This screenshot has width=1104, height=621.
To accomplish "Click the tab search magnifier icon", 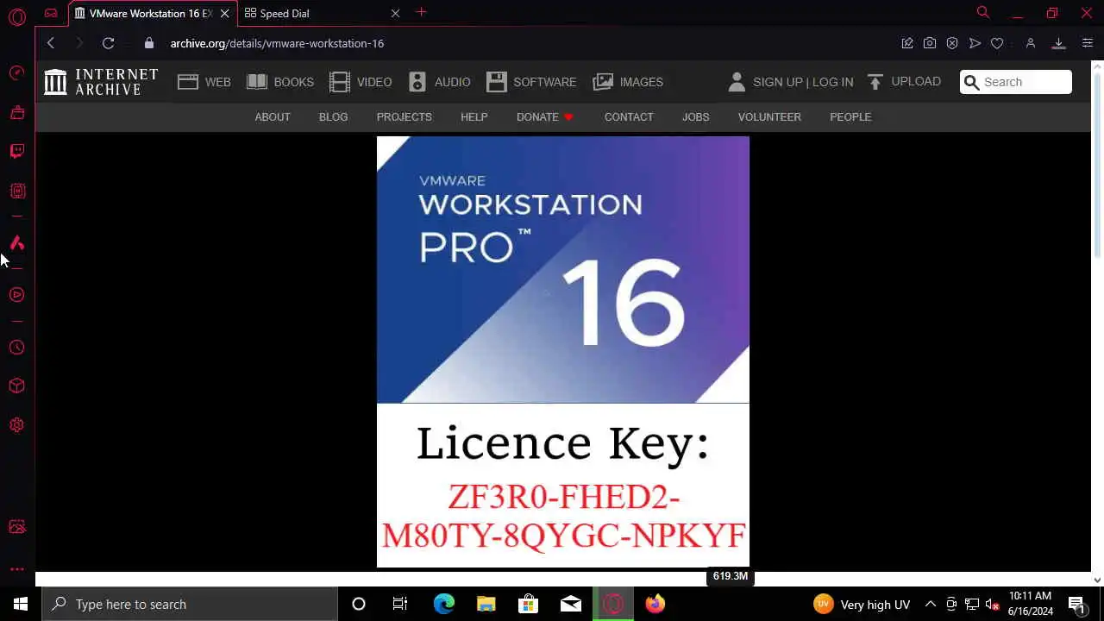I will click(982, 13).
